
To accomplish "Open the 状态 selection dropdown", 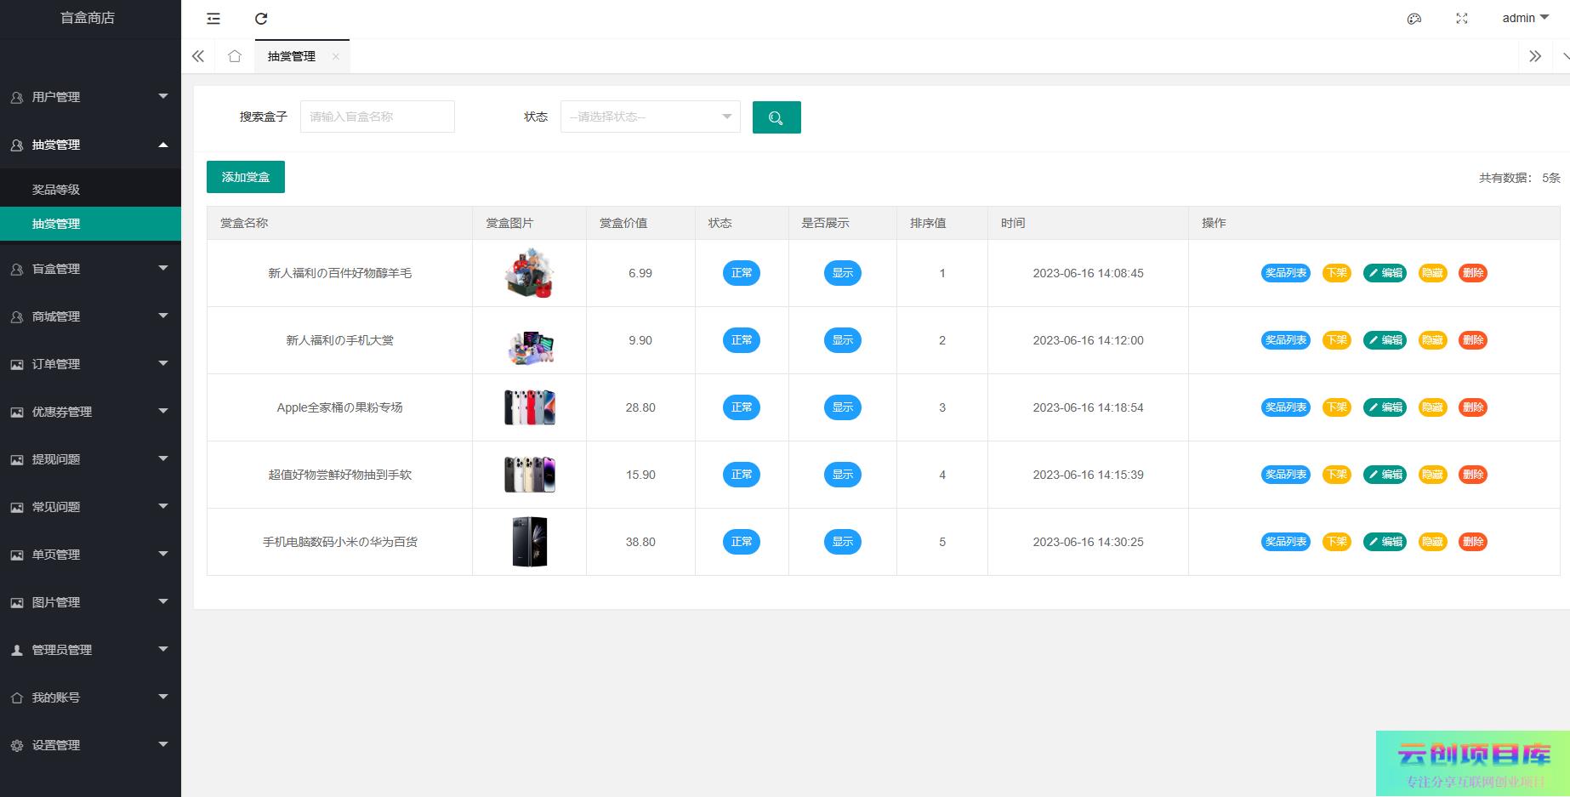I will coord(650,117).
